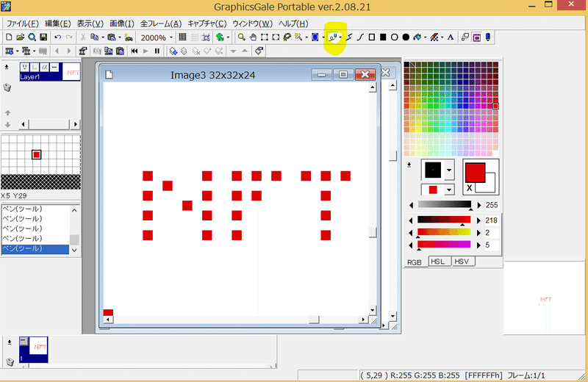Toggle the pixel grid display
The width and height of the screenshot is (588, 382).
[x=182, y=37]
